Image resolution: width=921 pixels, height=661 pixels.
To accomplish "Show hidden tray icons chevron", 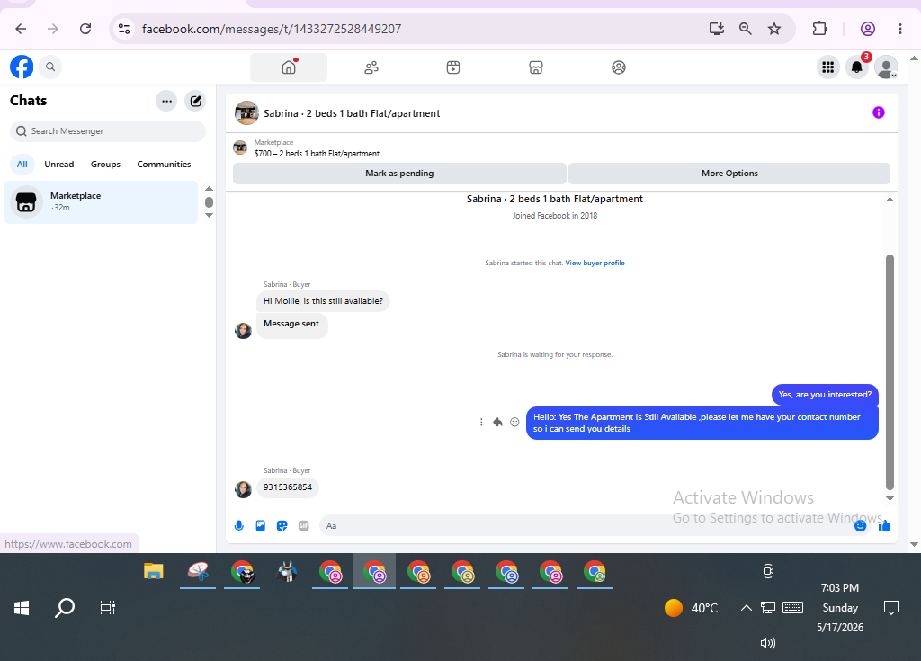I will pos(746,608).
